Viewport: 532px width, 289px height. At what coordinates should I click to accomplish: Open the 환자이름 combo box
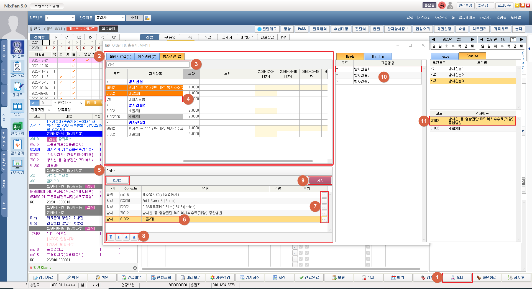click(x=122, y=18)
